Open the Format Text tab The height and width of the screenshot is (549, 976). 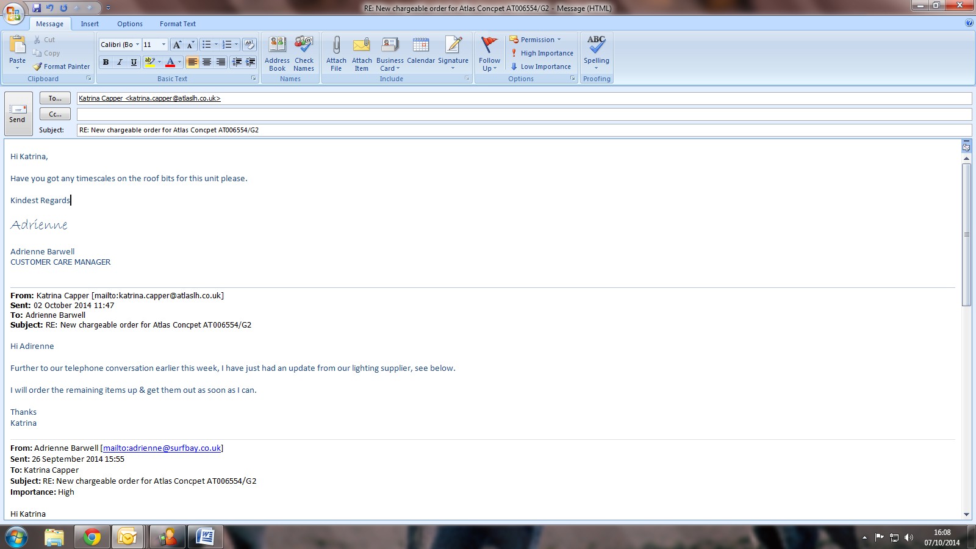coord(178,24)
